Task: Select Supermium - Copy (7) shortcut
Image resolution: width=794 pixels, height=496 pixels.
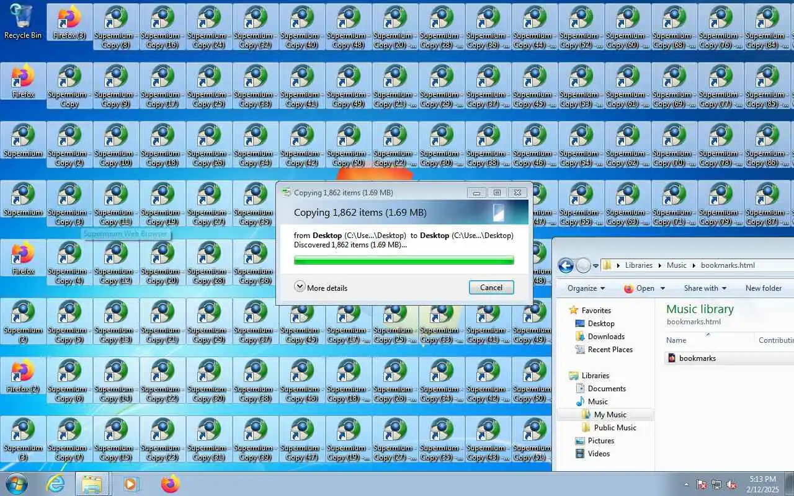Action: [x=69, y=439]
